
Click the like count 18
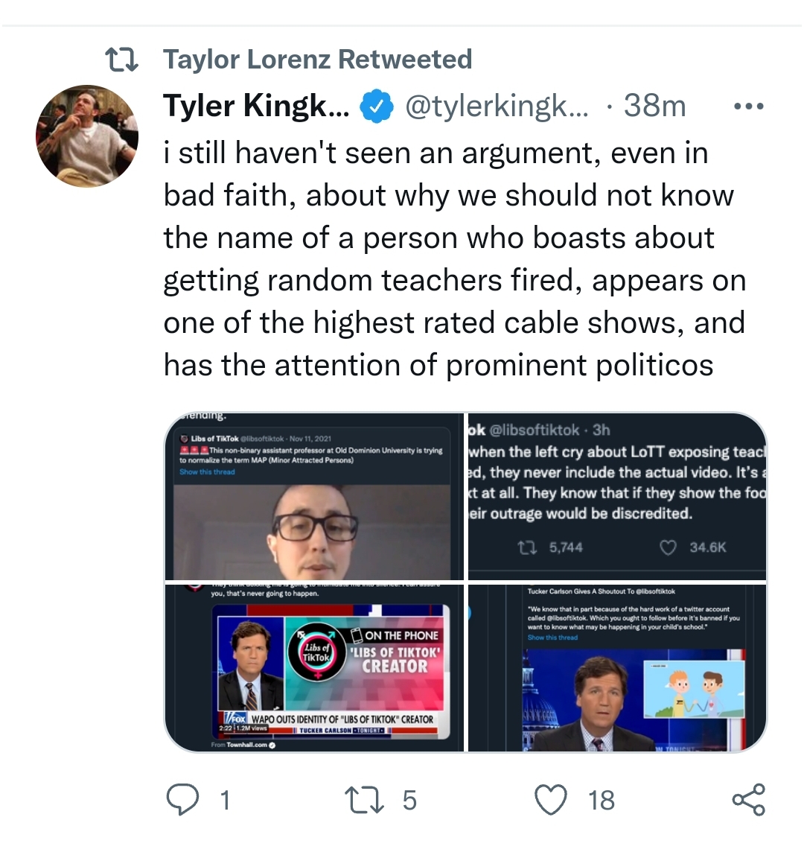pos(602,801)
